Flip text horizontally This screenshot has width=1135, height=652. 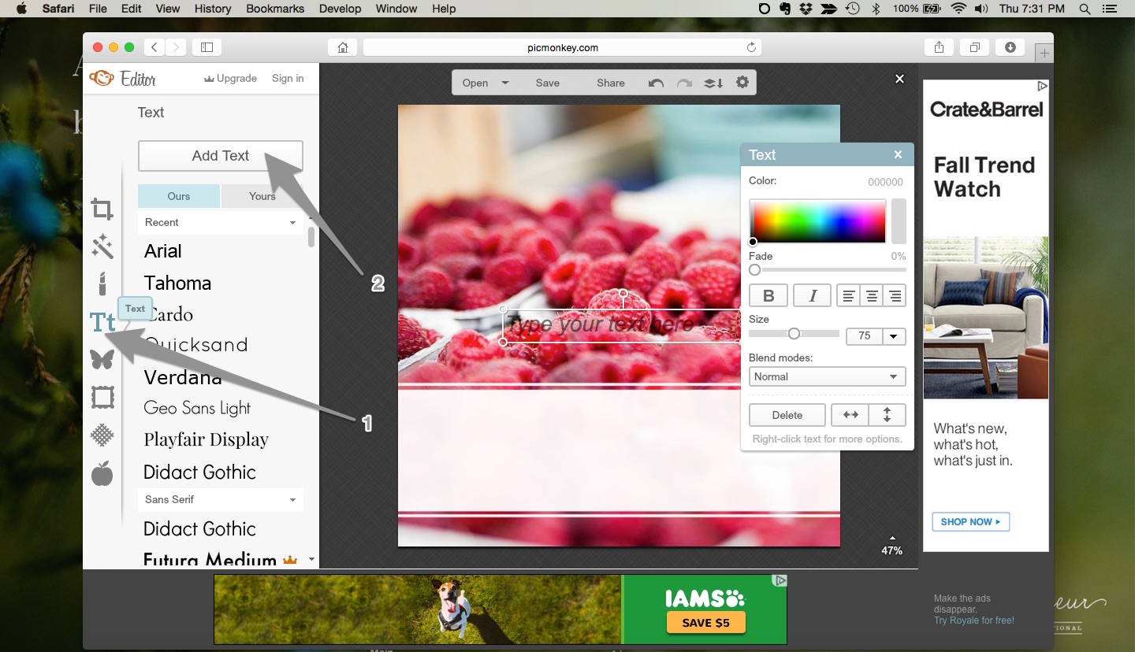(x=850, y=415)
